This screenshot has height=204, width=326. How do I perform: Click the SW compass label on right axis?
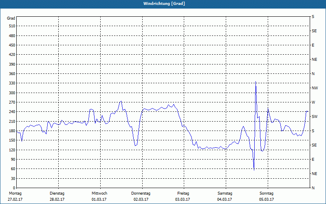[315, 117]
